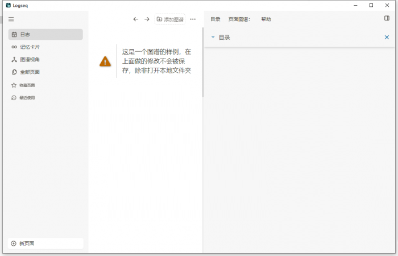Select 目录 in right sidebar top bar

(215, 19)
